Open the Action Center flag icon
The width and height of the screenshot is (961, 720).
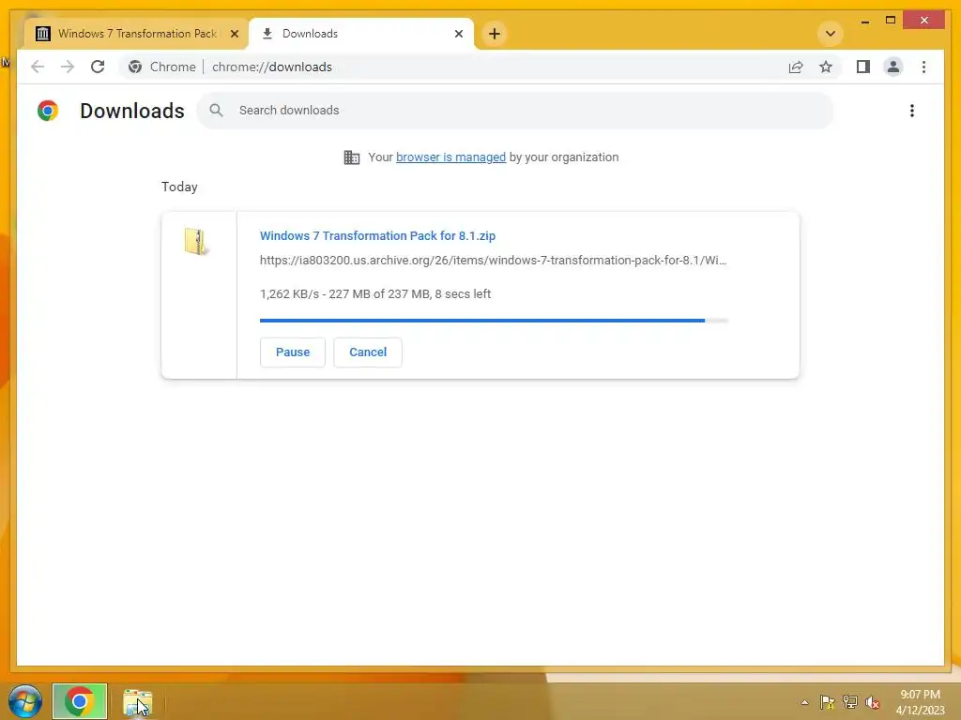[827, 702]
